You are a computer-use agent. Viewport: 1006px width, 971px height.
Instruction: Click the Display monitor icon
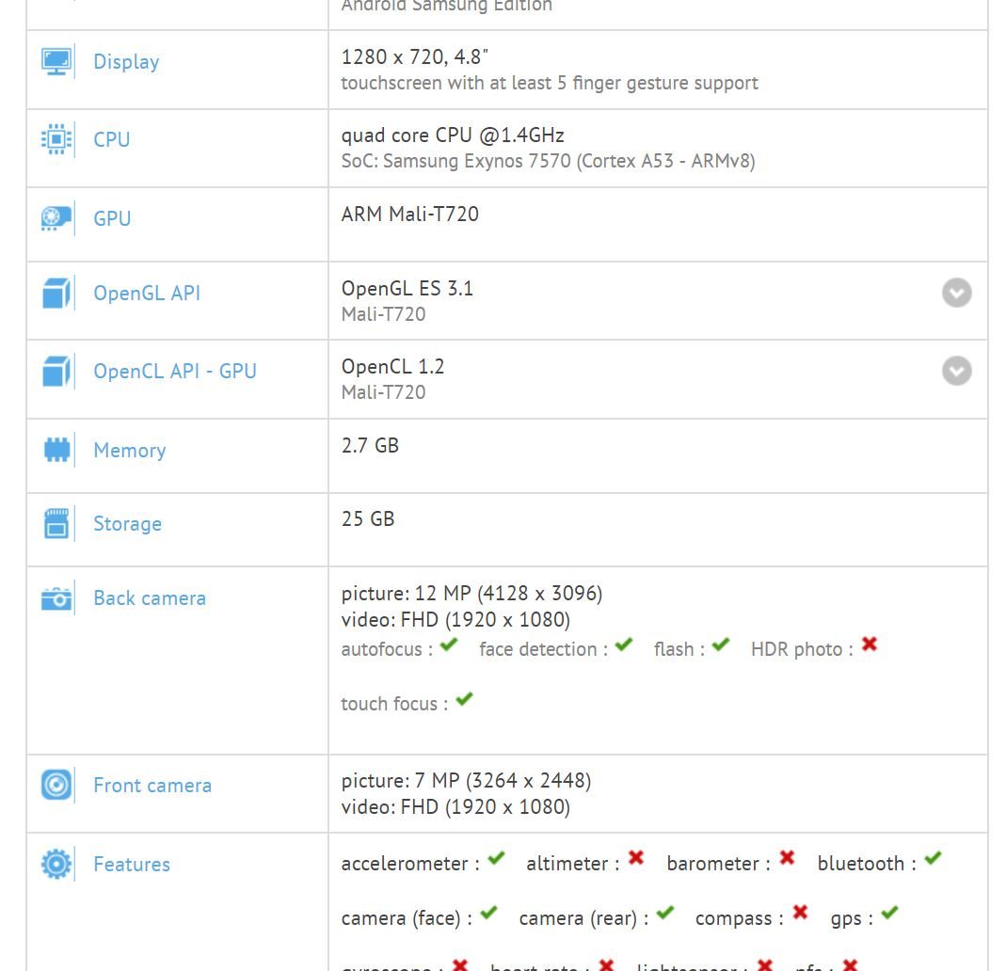pyautogui.click(x=56, y=62)
